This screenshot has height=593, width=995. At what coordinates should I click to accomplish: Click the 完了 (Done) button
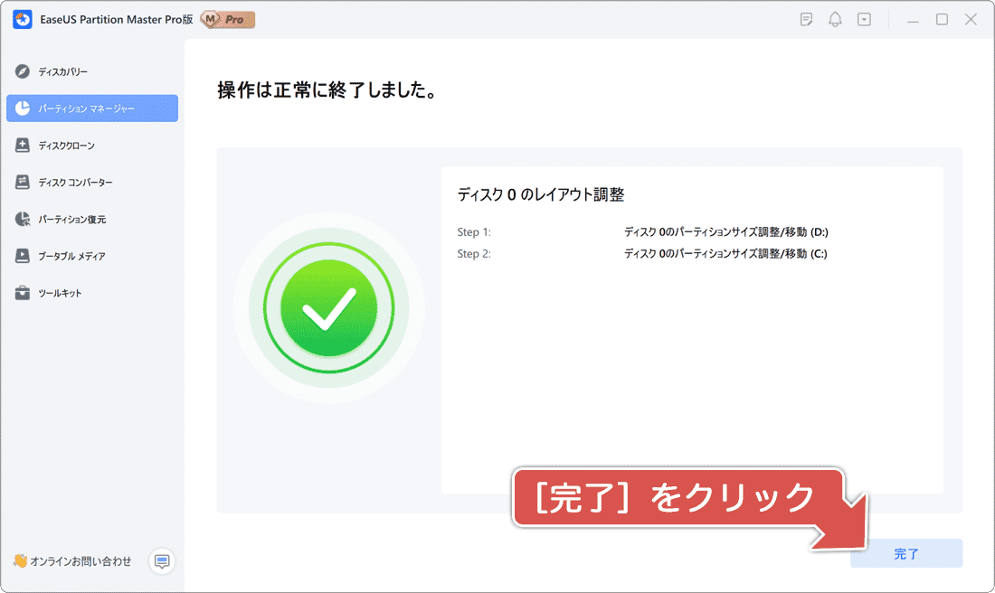(906, 553)
